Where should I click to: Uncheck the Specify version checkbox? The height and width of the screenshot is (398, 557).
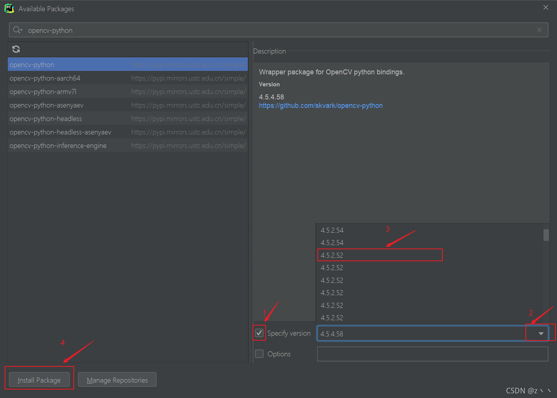[259, 333]
